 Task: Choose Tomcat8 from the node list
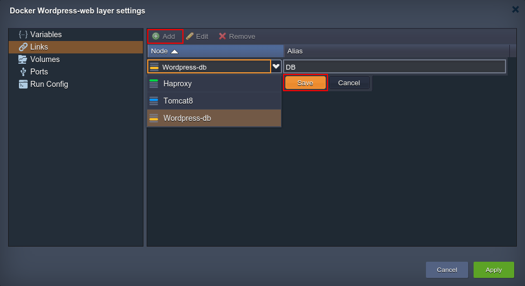214,101
